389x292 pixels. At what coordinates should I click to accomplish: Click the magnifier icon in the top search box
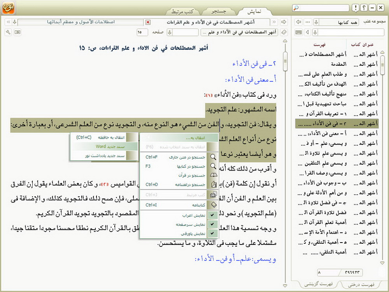[x=296, y=8]
